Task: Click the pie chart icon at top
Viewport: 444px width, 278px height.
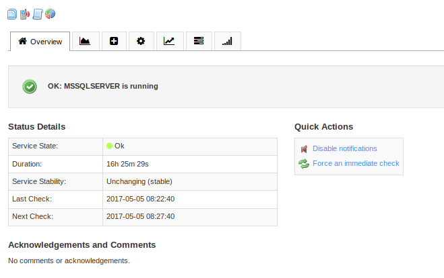Action: coord(50,13)
